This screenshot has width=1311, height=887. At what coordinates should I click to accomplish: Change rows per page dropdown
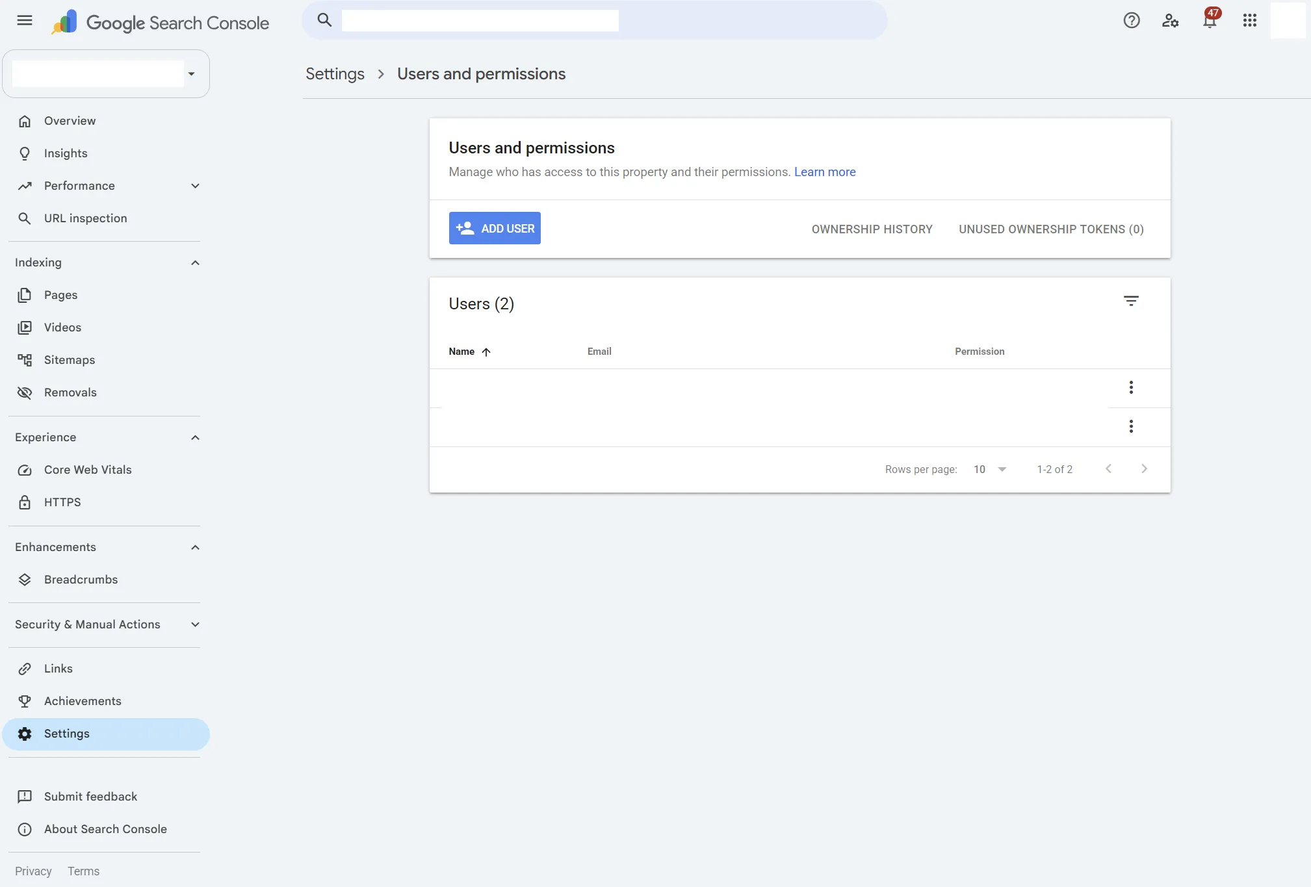(990, 469)
